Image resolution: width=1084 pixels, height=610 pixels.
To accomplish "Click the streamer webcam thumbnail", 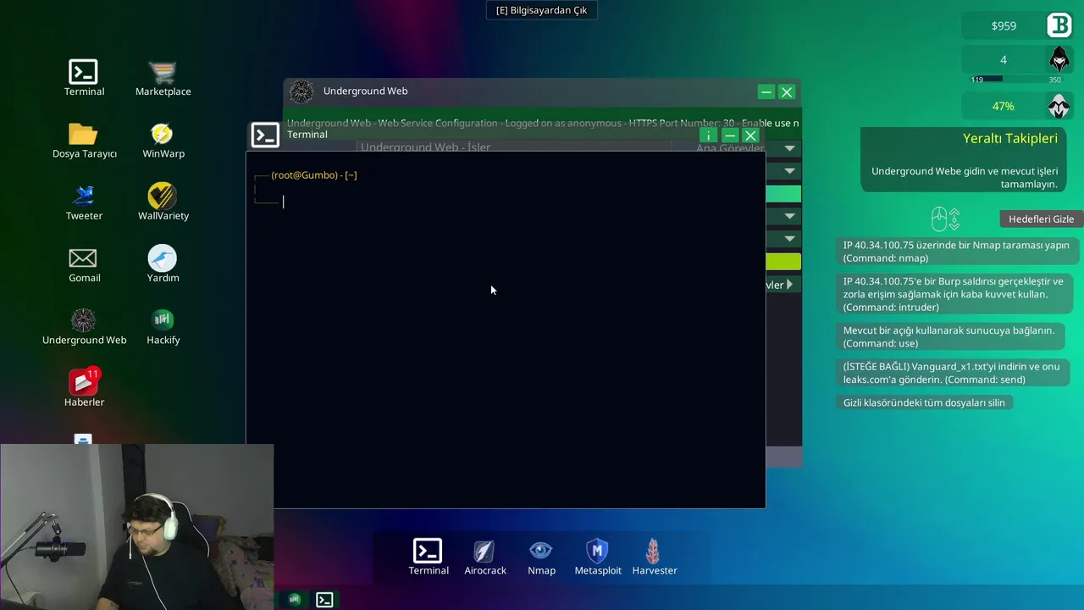I will point(136,527).
